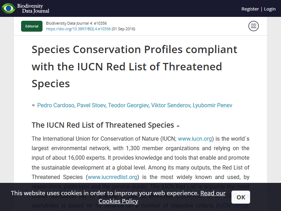The width and height of the screenshot is (281, 211).
Task: Click the Biodiversity Data Journal eye logo
Action: (x=8, y=8)
